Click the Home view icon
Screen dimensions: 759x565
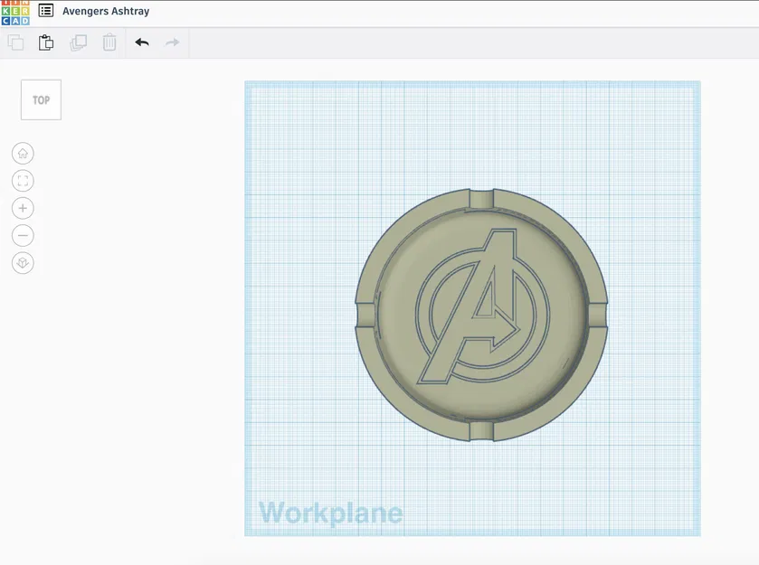tap(22, 152)
